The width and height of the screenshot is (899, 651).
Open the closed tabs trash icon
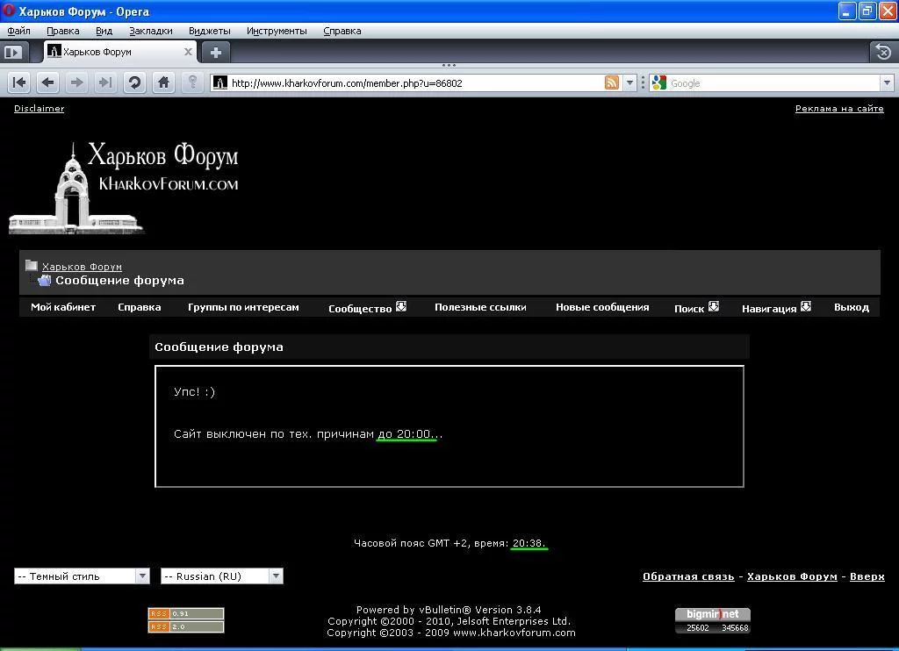click(x=882, y=52)
